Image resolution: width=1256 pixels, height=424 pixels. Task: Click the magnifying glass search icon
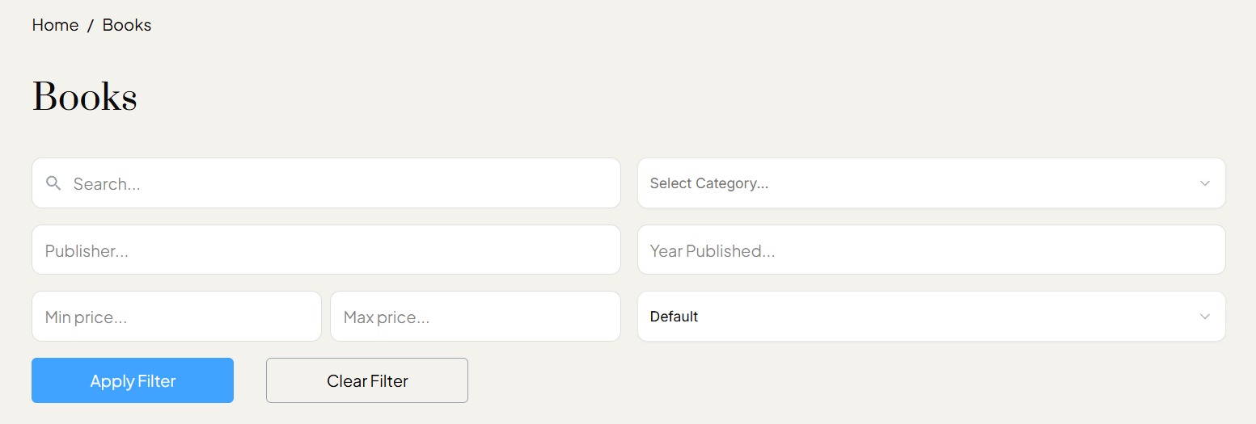click(x=53, y=183)
